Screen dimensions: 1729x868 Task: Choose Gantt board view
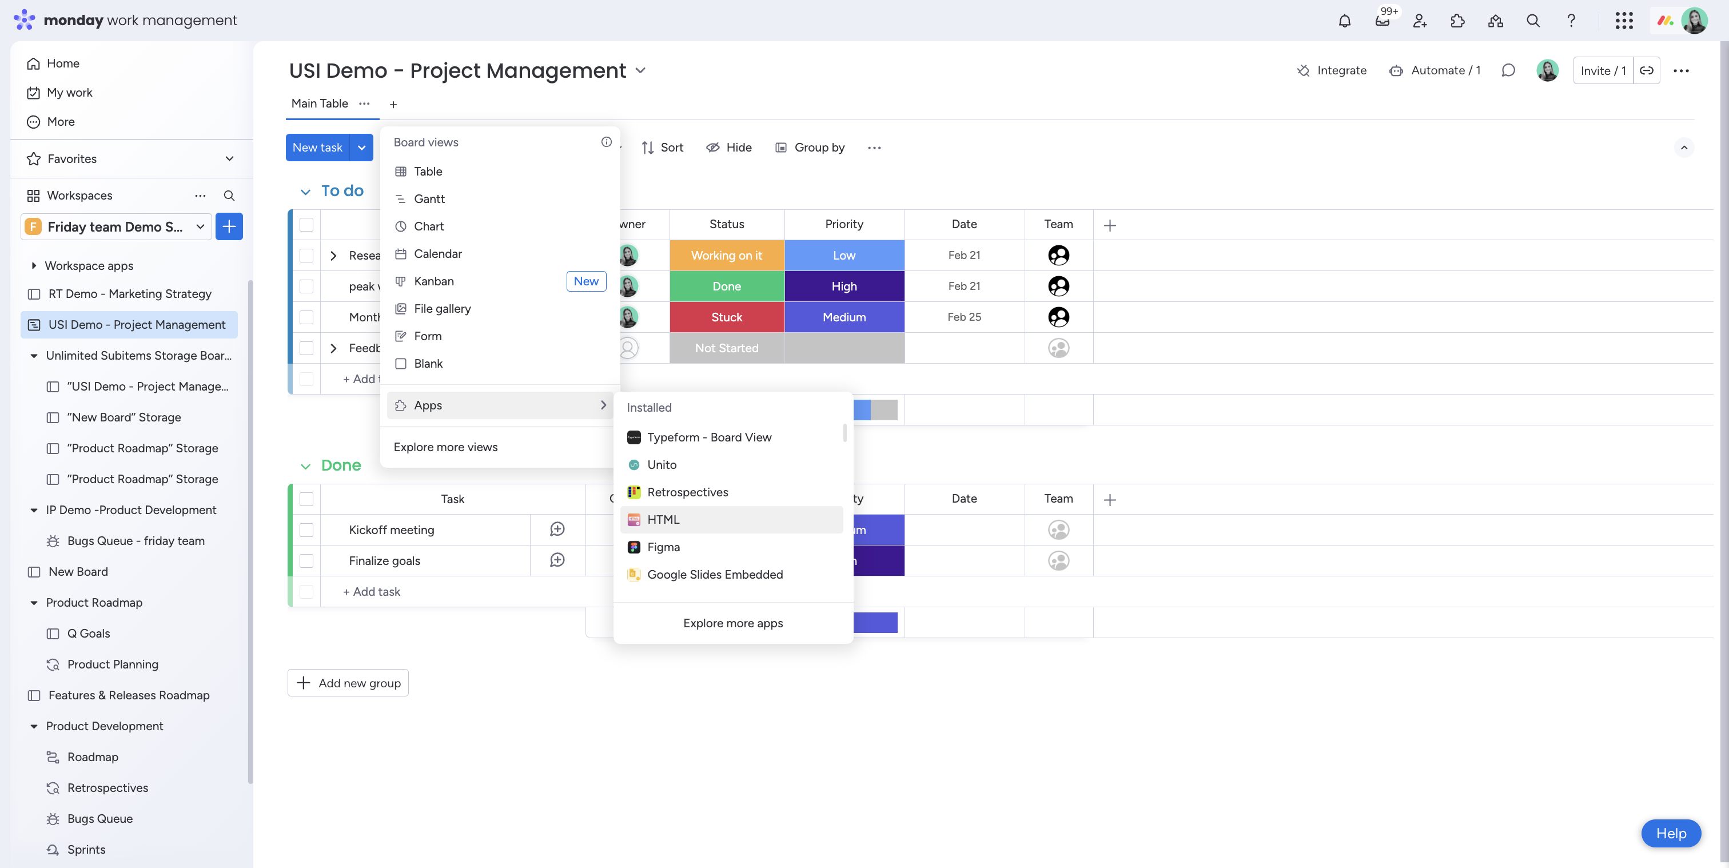tap(500, 199)
